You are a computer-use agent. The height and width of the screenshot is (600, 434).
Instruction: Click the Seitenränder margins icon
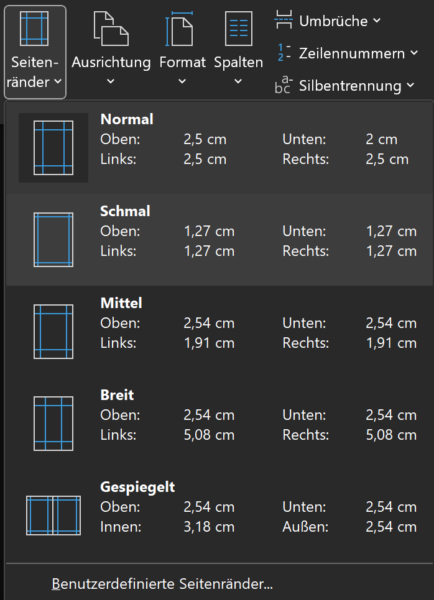tap(34, 29)
